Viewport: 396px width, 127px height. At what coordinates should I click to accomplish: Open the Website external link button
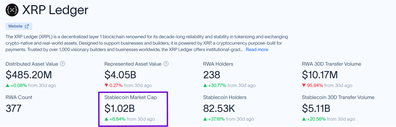point(19,26)
